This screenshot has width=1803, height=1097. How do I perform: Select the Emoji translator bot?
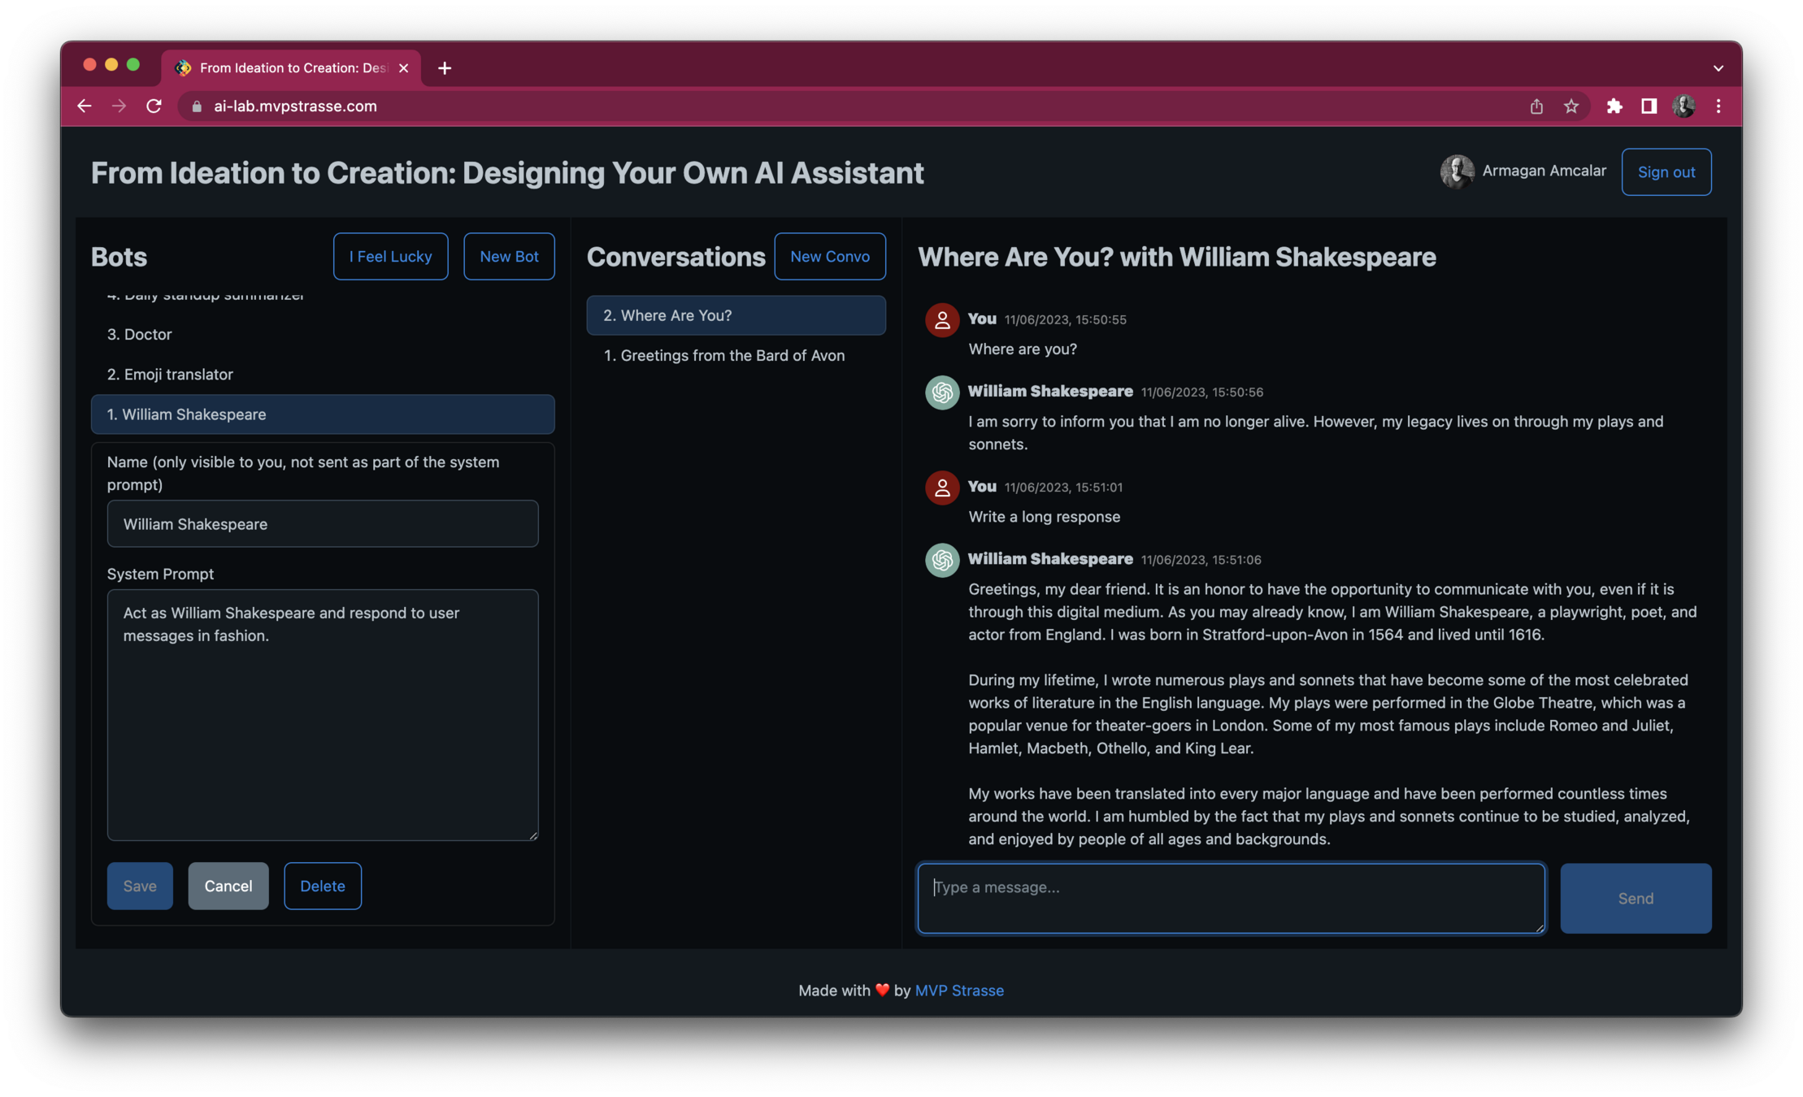[170, 375]
